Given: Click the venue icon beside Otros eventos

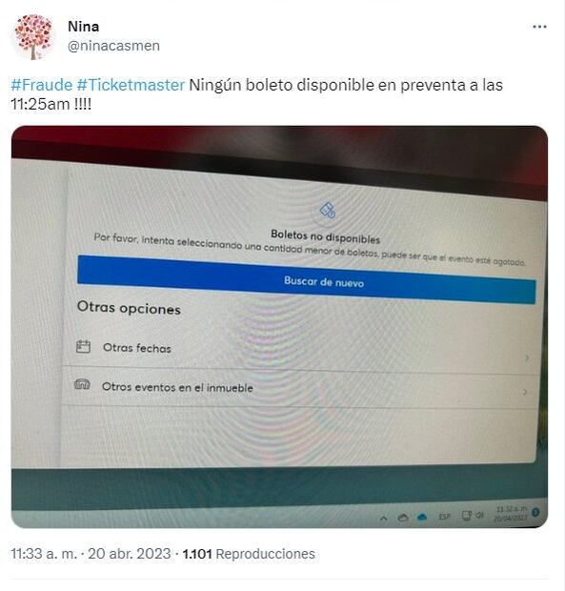Looking at the screenshot, I should coord(82,384).
